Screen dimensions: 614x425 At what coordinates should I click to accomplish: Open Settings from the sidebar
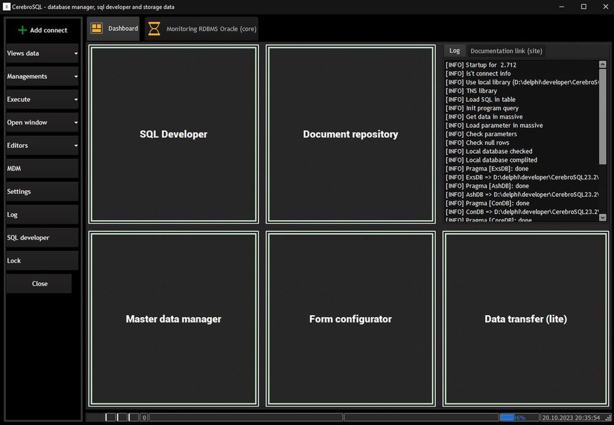click(x=42, y=191)
